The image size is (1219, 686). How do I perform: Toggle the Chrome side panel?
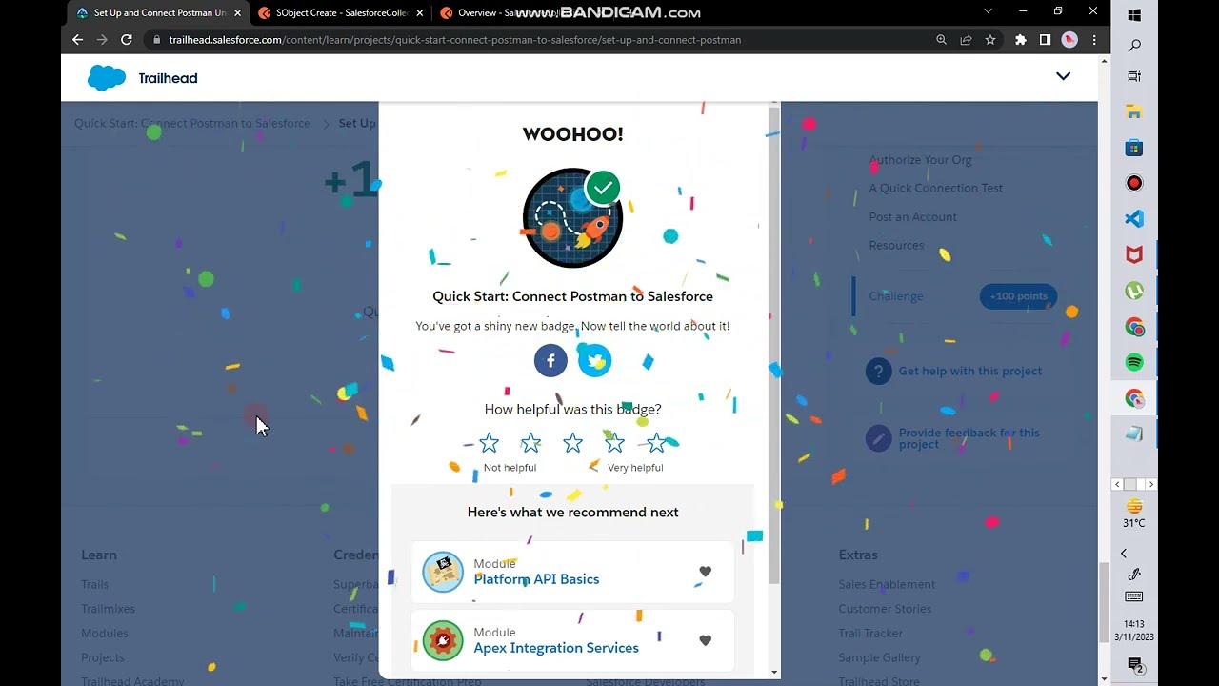(x=1045, y=40)
